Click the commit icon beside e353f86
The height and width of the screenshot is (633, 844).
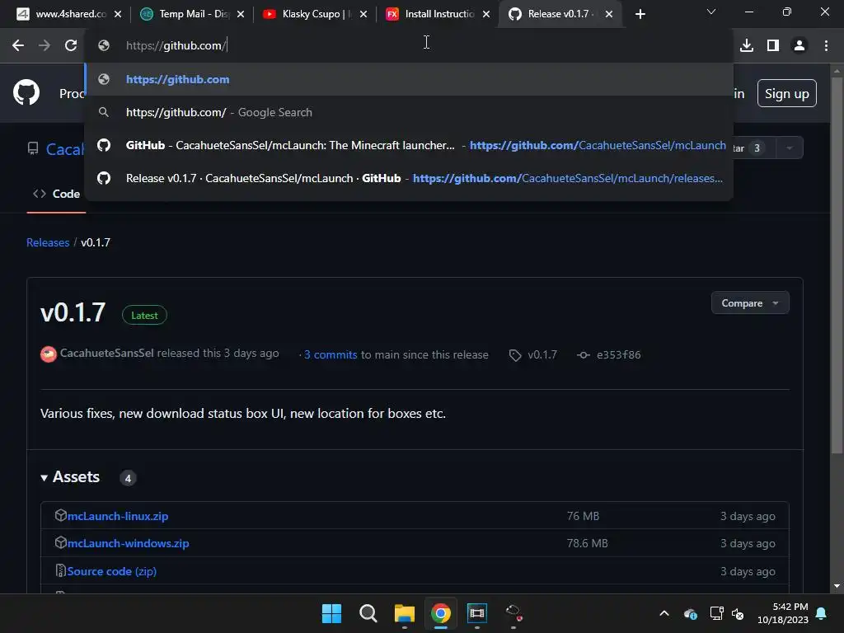point(584,355)
